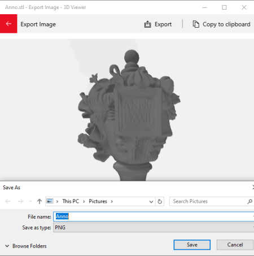Viewport: 254px width, 256px height.
Task: Click the refresh icon in address bar
Action: (x=160, y=202)
